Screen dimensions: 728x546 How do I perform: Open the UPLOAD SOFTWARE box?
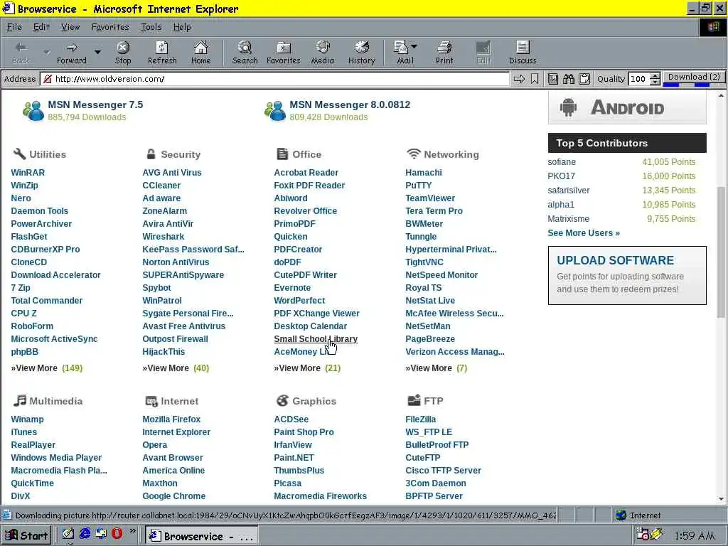627,275
